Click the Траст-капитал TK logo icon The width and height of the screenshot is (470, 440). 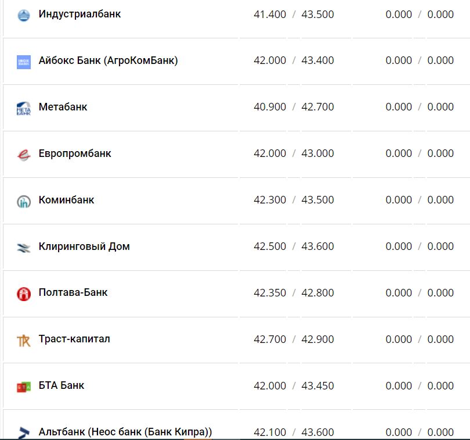pyautogui.click(x=23, y=341)
